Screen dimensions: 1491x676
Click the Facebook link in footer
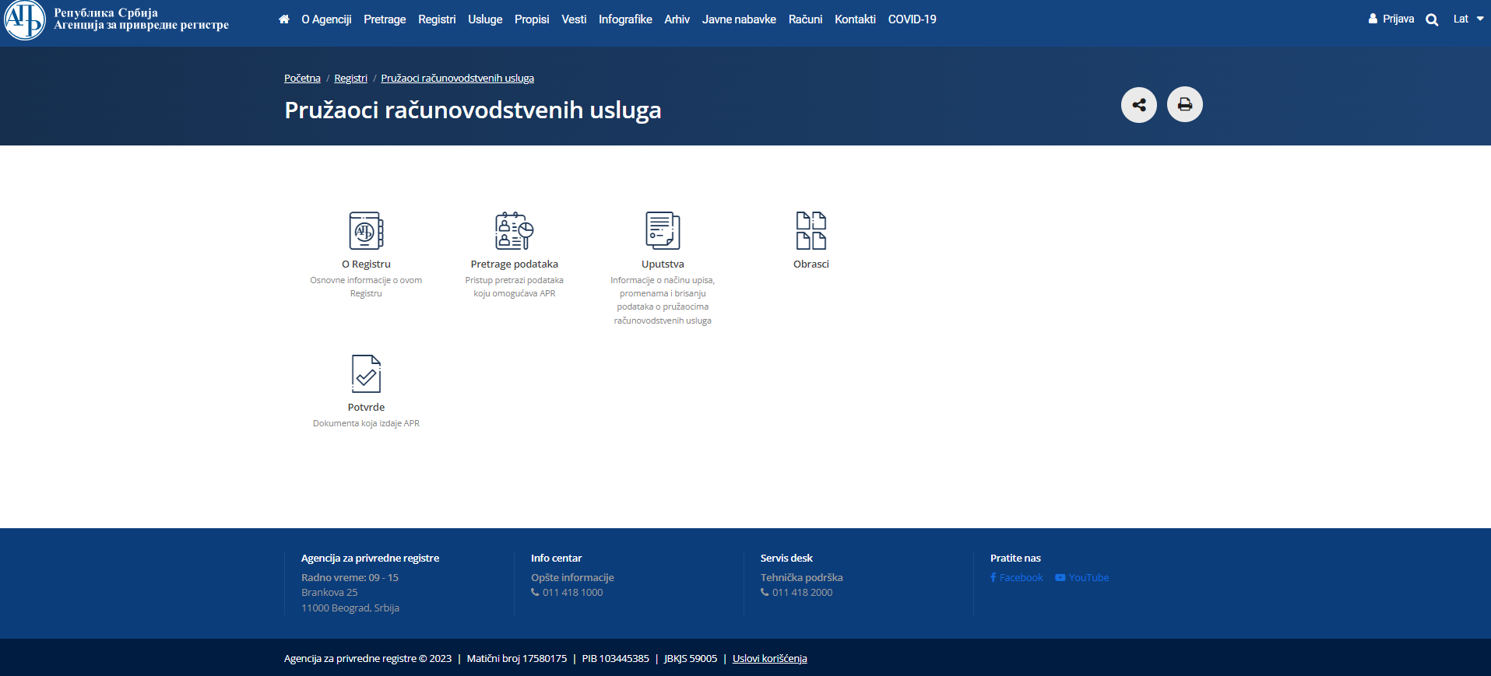(x=1017, y=578)
